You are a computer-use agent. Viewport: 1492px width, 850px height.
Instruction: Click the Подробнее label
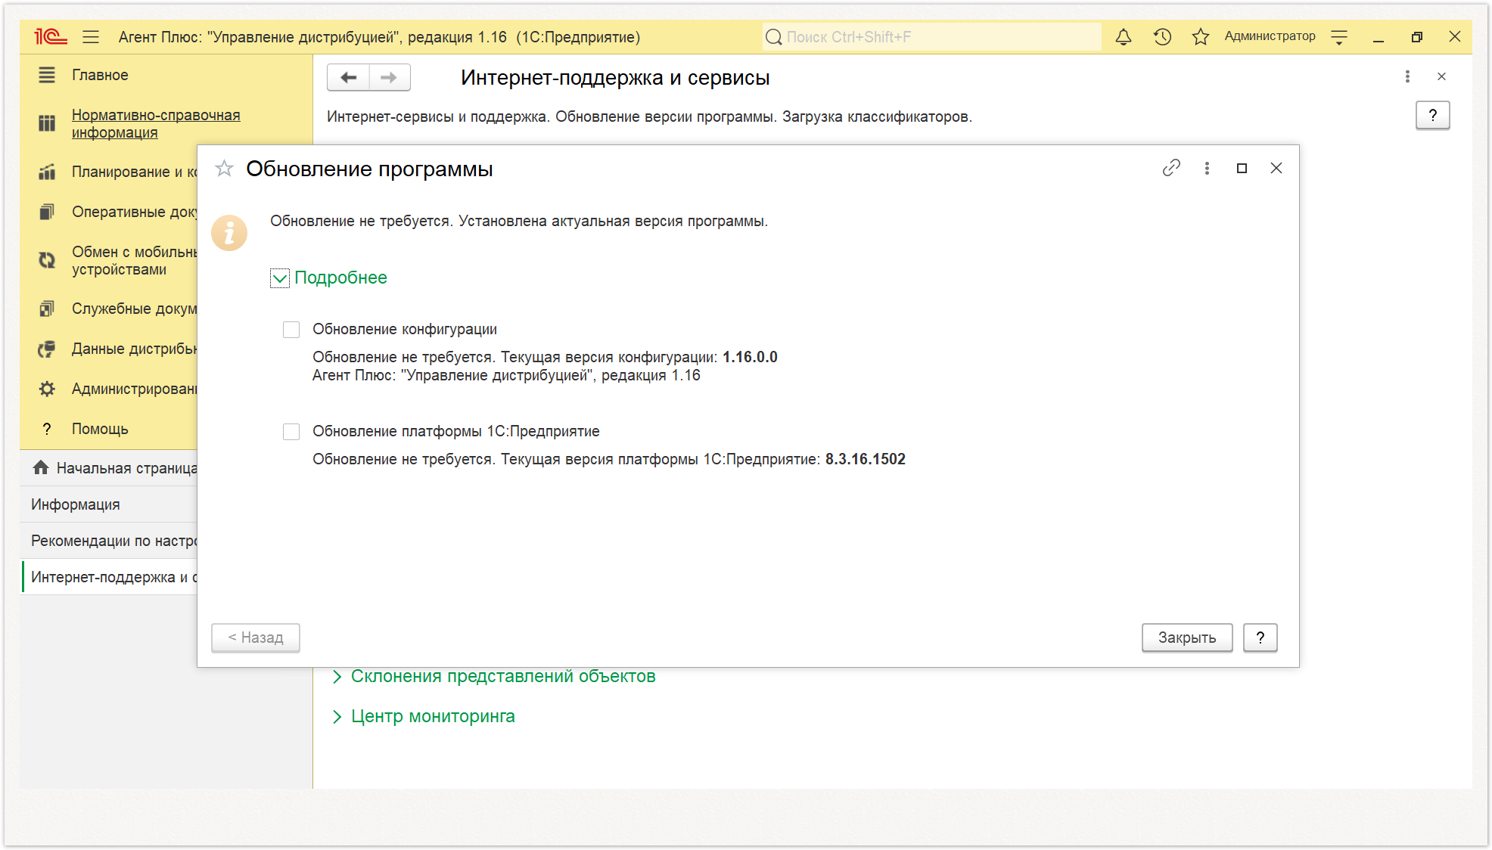pyautogui.click(x=340, y=278)
